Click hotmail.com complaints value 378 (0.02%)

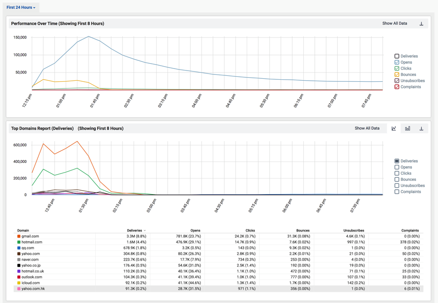pyautogui.click(x=410, y=242)
